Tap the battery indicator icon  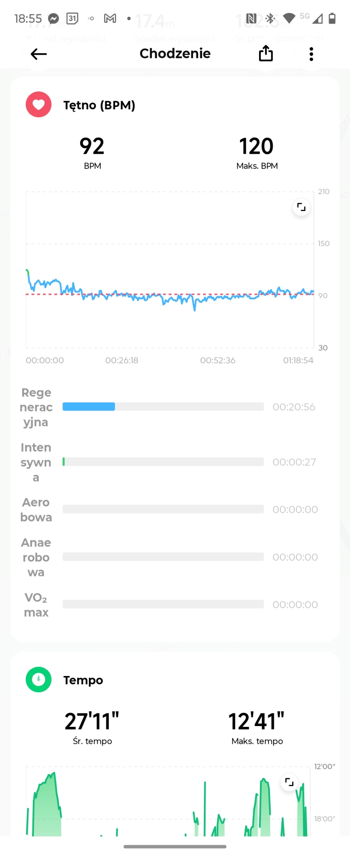pos(332,18)
